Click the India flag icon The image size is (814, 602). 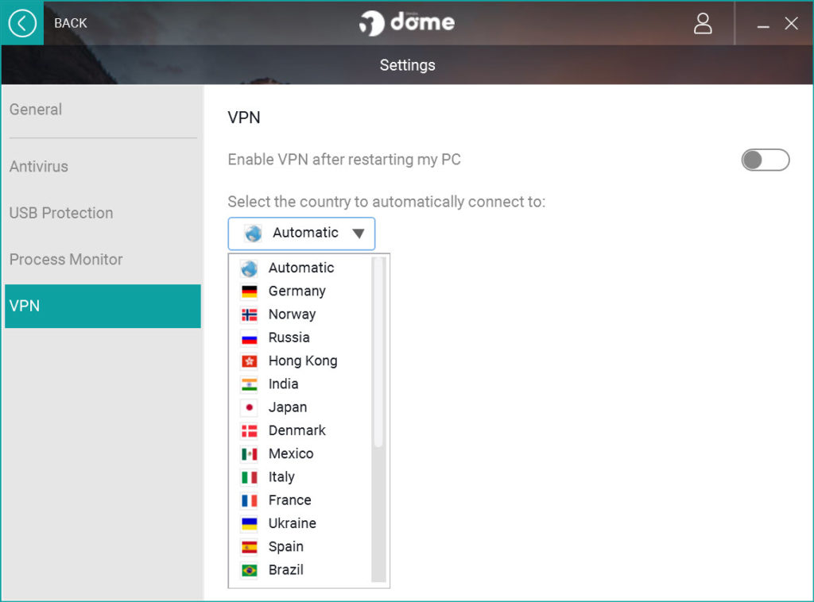tap(249, 384)
